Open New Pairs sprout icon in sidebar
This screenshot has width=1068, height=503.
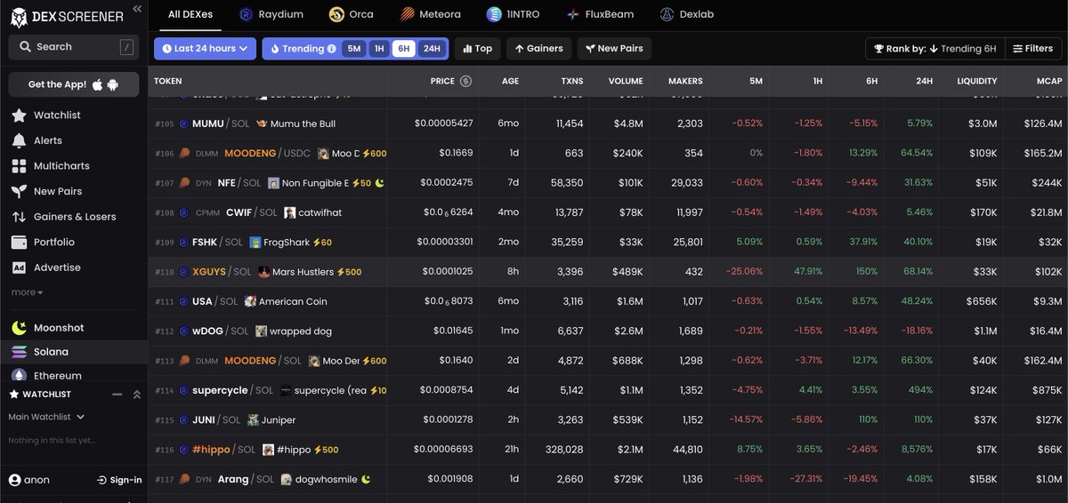tap(19, 191)
